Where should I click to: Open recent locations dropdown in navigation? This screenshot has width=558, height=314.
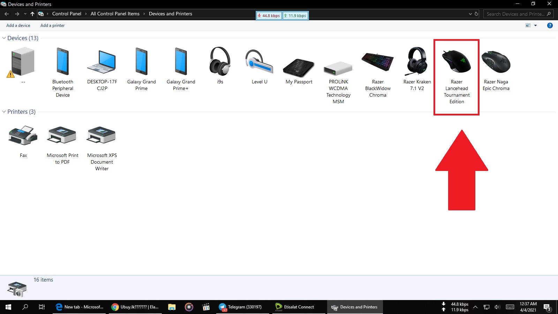[25, 14]
